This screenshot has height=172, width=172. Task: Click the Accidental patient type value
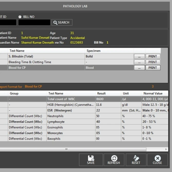pyautogui.click(x=77, y=38)
